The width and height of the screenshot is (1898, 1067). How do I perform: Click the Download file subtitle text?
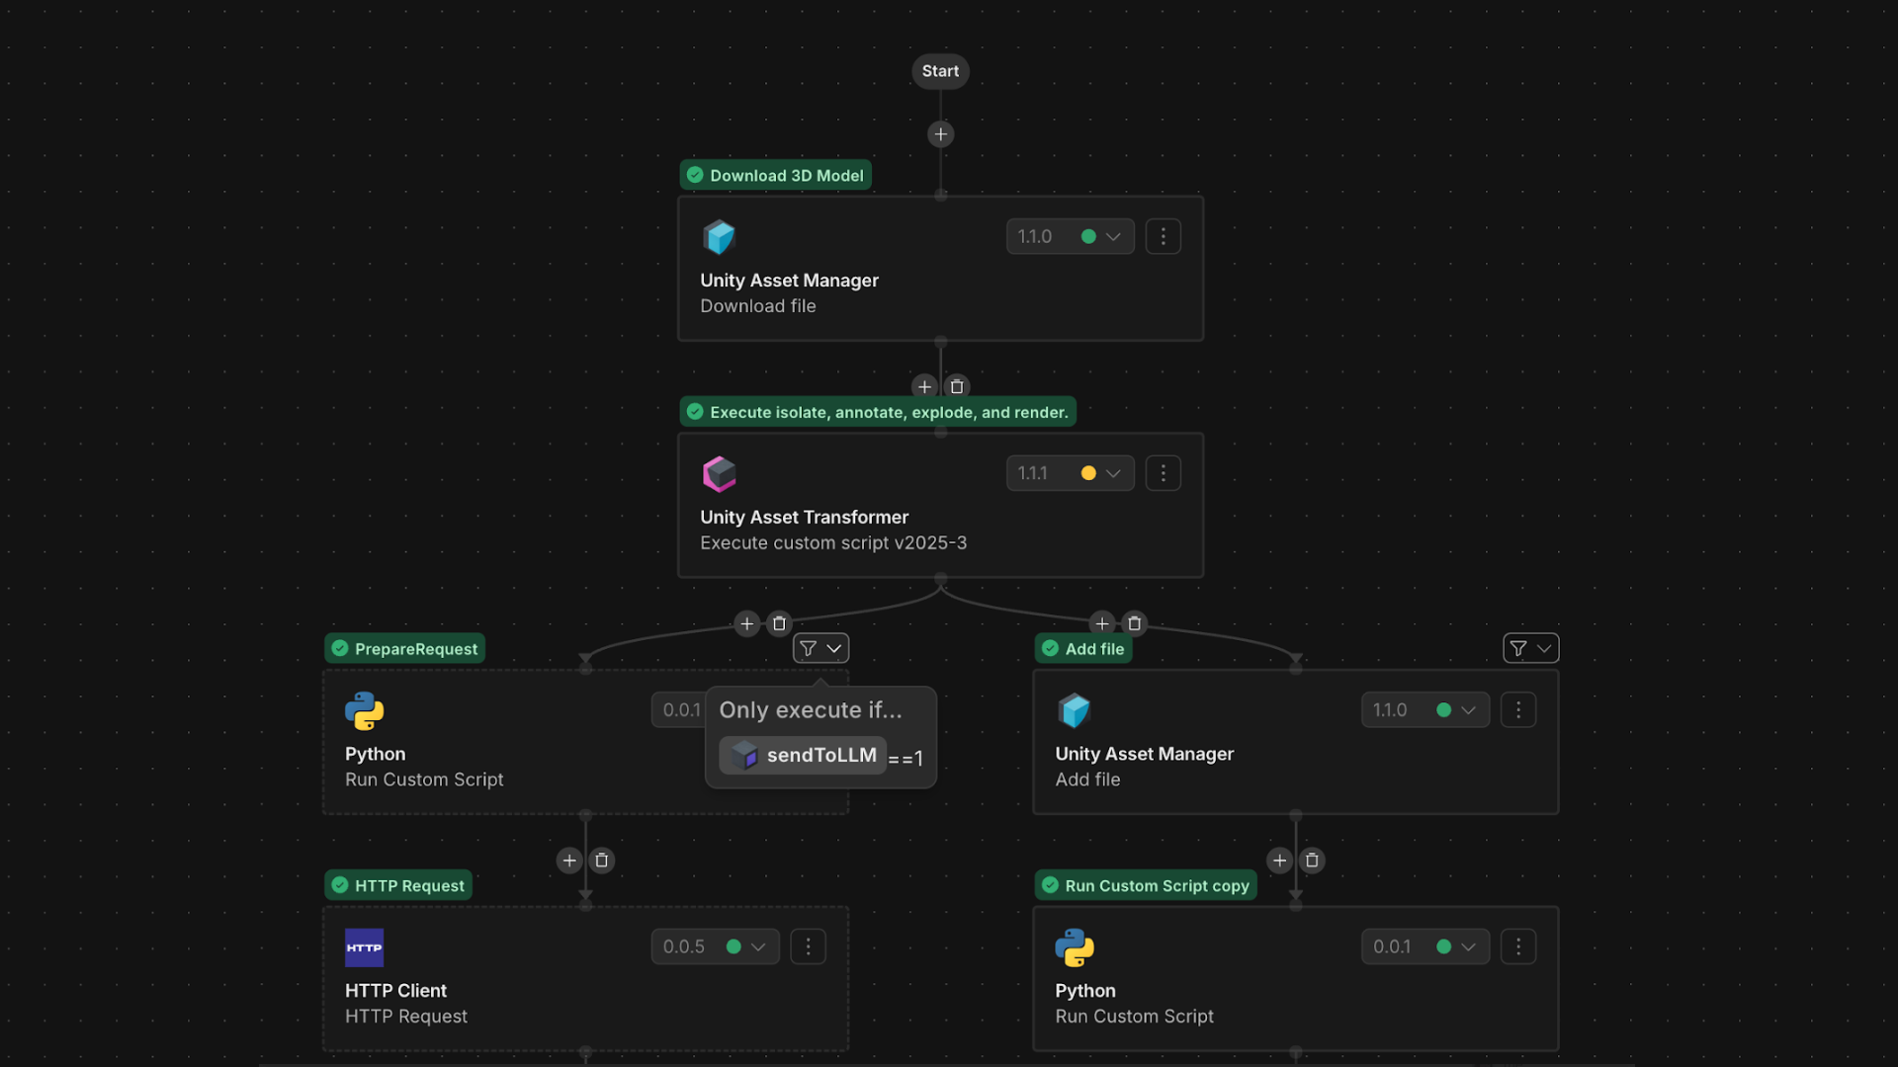(758, 306)
